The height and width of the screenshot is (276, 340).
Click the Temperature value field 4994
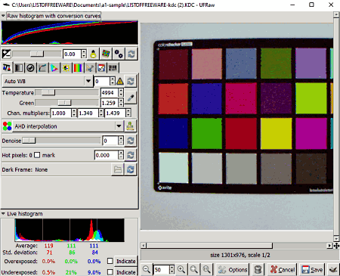110,93
